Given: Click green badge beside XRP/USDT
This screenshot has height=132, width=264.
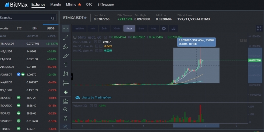Looking at the screenshot, I should (19, 121).
